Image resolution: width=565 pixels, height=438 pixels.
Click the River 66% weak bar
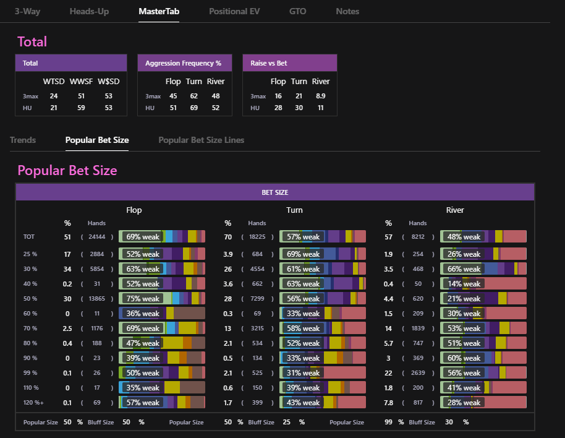click(483, 268)
